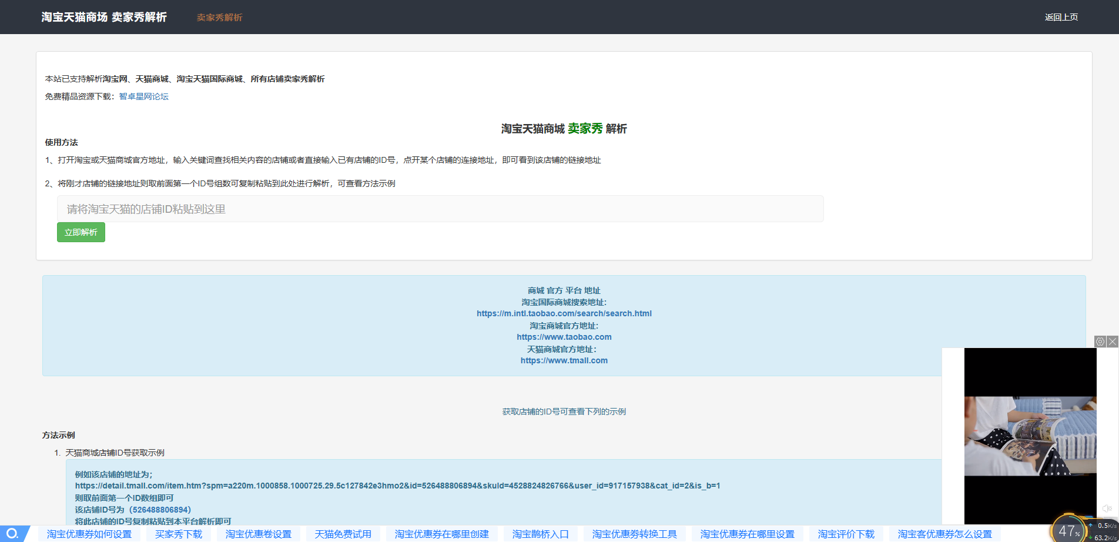Open the 智卓星网论坛 link
1119x542 pixels.
click(x=143, y=96)
